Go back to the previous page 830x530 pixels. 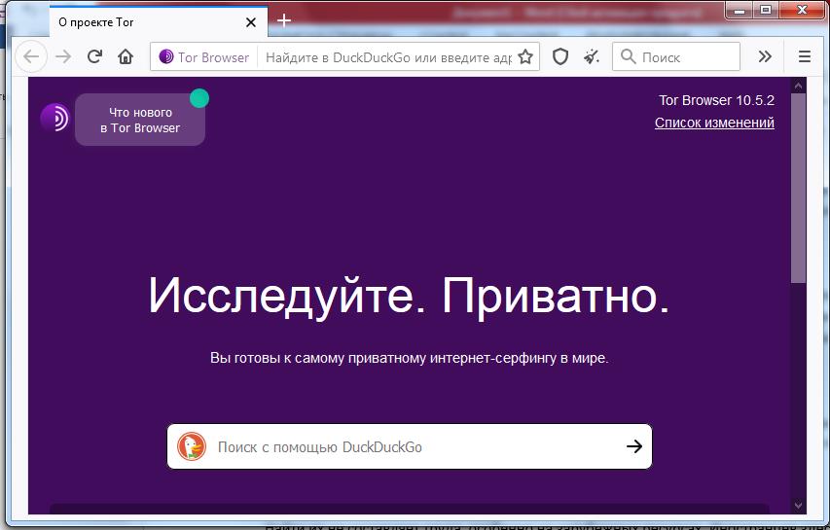tap(31, 56)
